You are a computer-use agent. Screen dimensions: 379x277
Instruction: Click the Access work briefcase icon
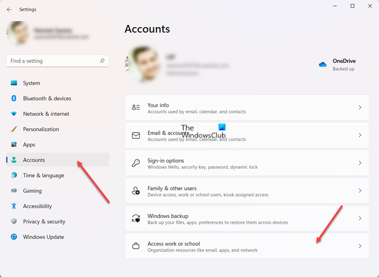point(136,246)
